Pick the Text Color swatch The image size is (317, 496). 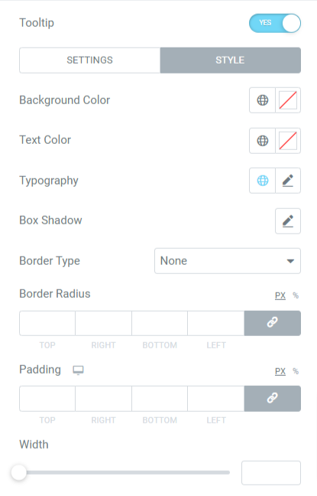point(288,141)
